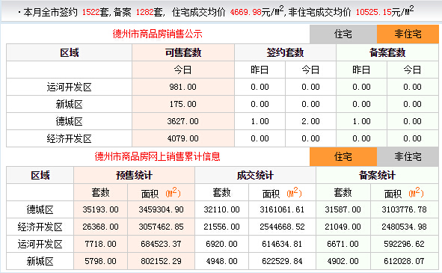Click 德城区 today's signed value 2.00
The width and height of the screenshot is (442, 273).
click(310, 121)
